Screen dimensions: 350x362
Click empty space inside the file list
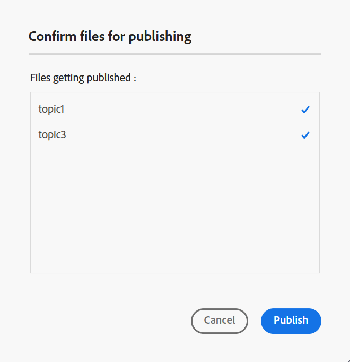(175, 213)
